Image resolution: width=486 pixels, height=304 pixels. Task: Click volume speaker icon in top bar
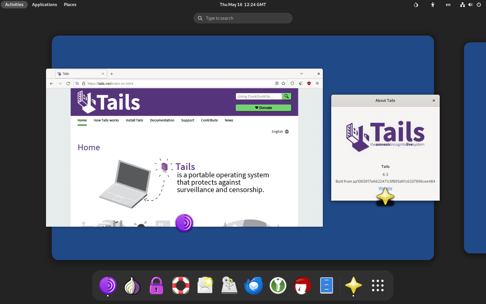coord(471,5)
